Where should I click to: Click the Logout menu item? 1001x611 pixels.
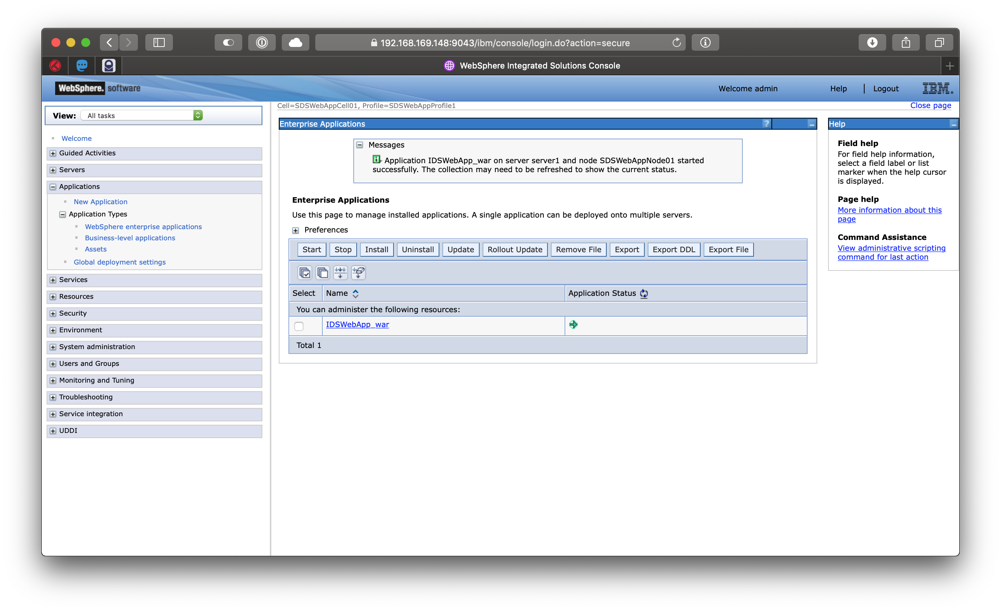(x=884, y=89)
